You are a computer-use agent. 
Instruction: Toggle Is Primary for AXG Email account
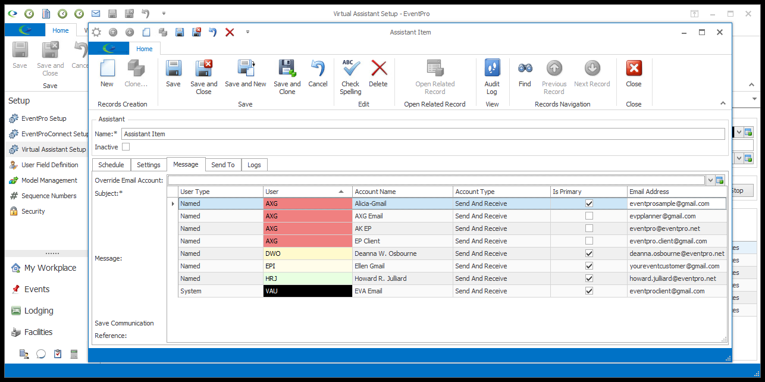[x=589, y=216]
